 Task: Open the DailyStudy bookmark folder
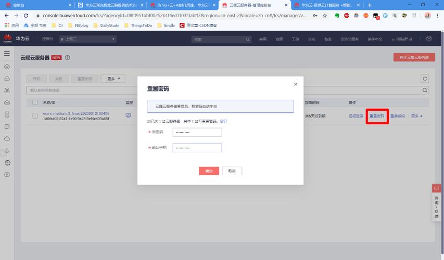(x=106, y=25)
